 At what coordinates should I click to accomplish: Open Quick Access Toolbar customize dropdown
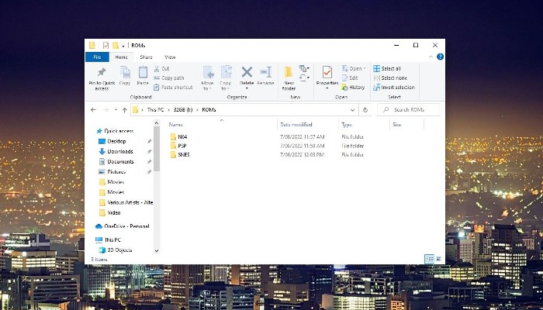[x=123, y=46]
